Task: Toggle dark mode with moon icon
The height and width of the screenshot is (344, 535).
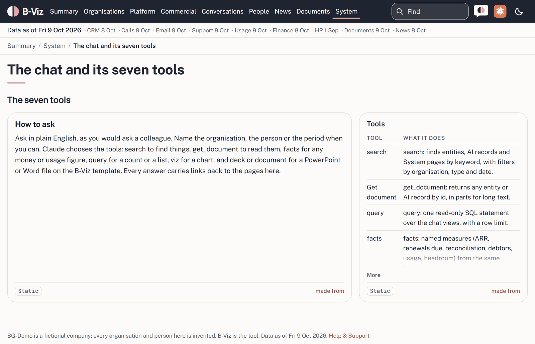Action: point(519,11)
